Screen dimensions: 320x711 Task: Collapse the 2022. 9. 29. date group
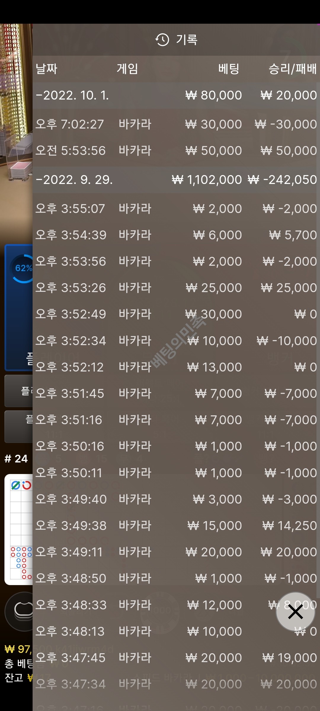pos(176,180)
